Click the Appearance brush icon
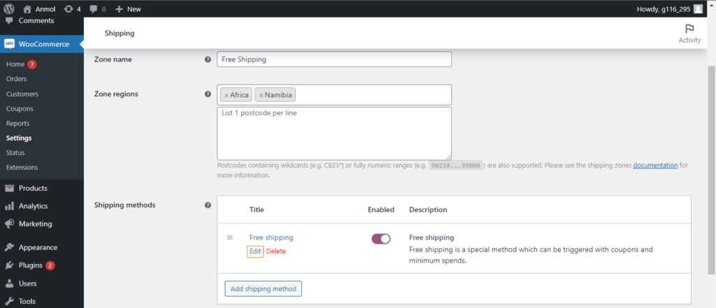Screen dimensions: 716x308 9,248
